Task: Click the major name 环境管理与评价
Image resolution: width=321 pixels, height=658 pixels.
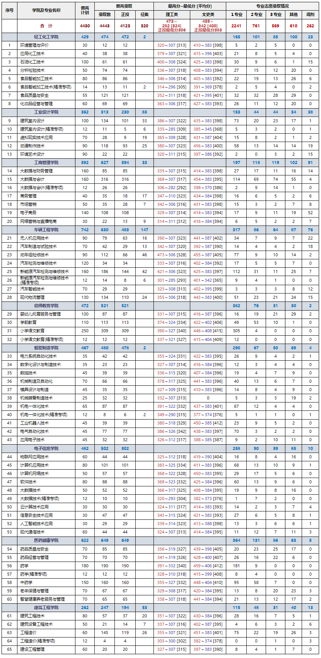Action: pyautogui.click(x=34, y=45)
